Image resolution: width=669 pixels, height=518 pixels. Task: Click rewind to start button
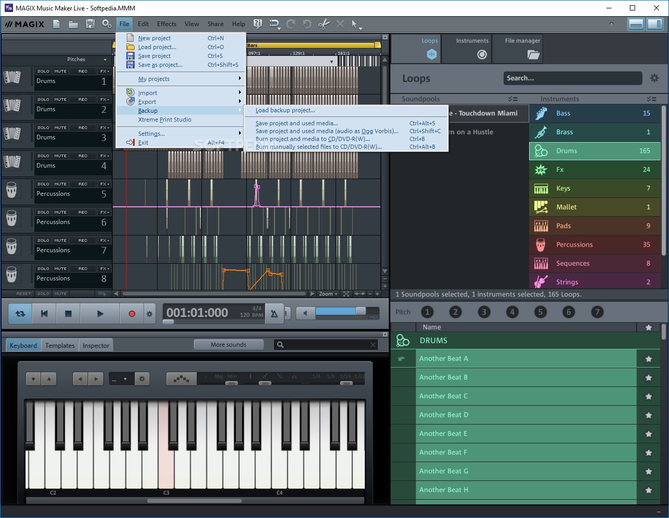[x=44, y=314]
